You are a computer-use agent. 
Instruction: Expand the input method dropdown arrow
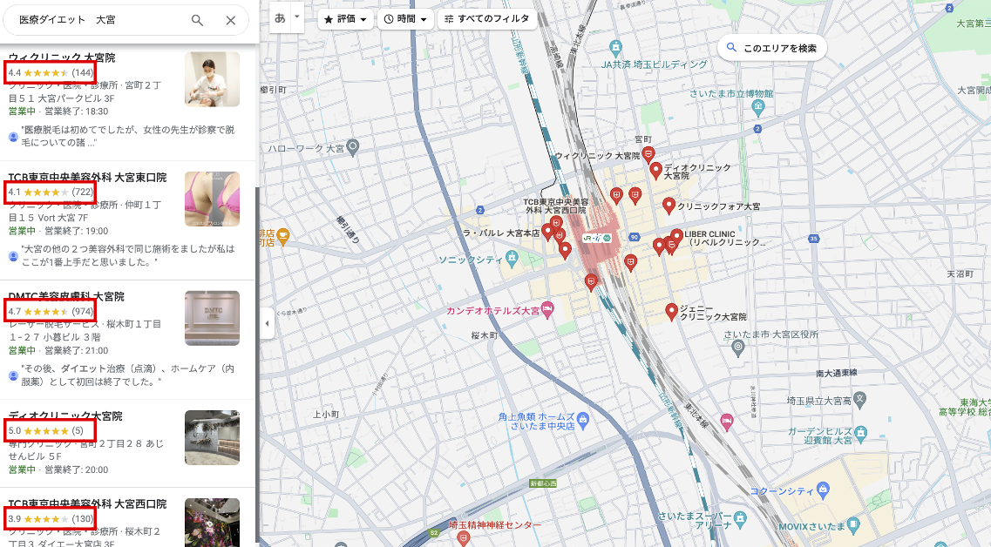pyautogui.click(x=297, y=18)
